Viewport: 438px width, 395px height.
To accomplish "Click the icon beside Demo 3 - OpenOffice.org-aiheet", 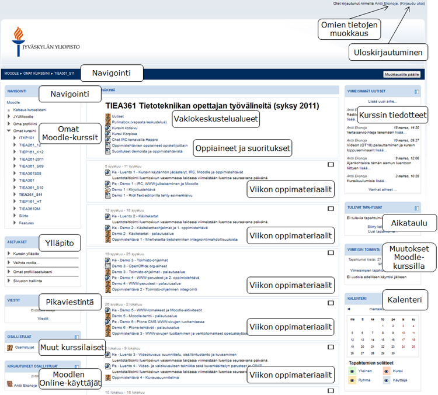I will tap(108, 266).
